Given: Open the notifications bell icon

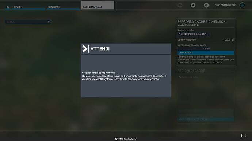Looking at the screenshot, I should click(206, 5).
